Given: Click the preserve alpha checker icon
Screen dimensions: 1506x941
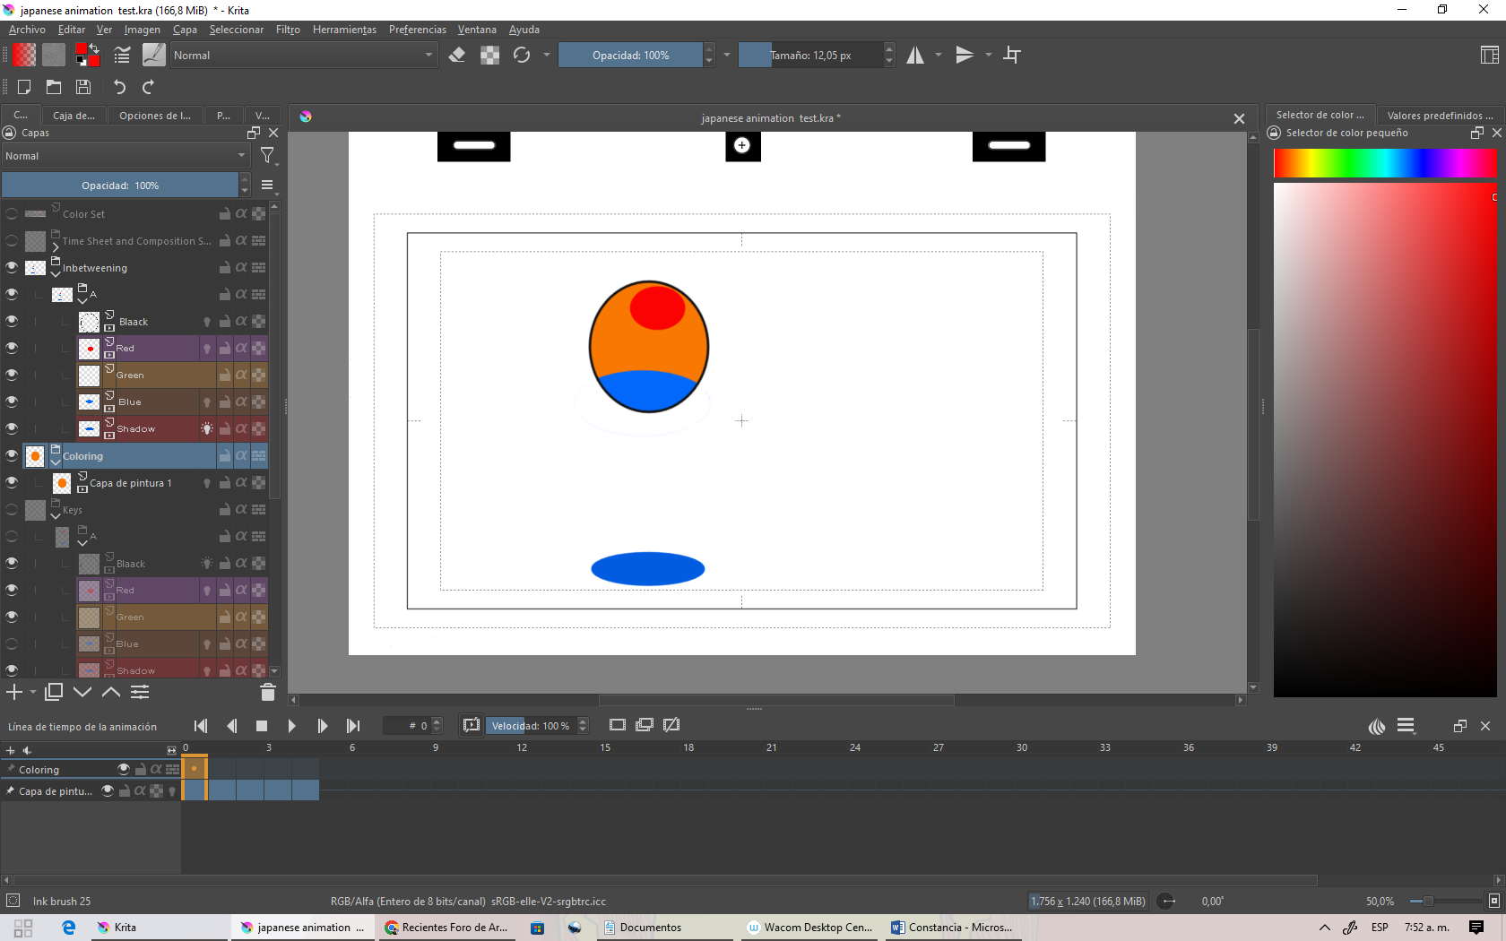Looking at the screenshot, I should pyautogui.click(x=489, y=56).
